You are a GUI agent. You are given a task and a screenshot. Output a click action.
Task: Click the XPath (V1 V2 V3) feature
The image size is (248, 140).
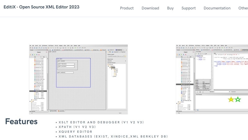[x=77, y=127]
